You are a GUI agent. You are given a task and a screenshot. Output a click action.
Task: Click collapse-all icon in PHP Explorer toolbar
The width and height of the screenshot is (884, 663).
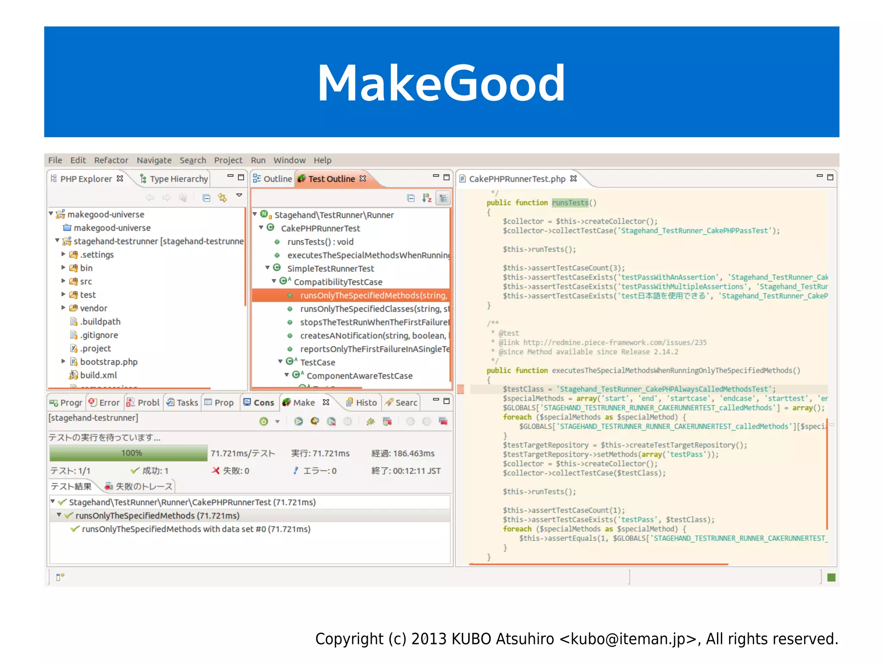(206, 198)
